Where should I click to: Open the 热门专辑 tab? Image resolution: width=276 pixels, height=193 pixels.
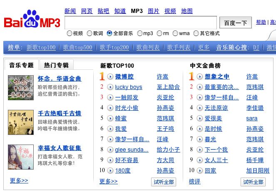pos(56,65)
